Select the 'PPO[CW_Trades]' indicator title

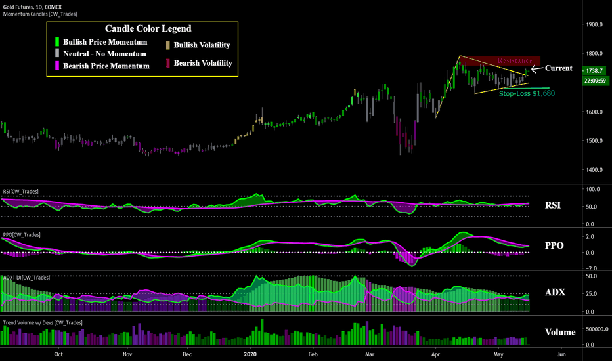tap(22, 234)
